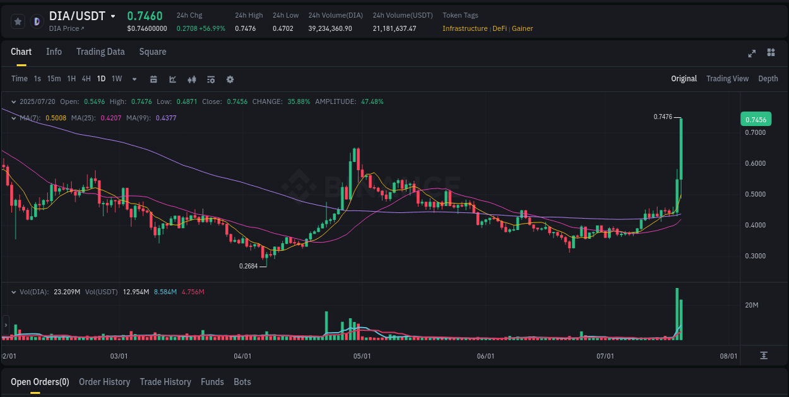Screen dimensions: 789x397
Task: Open the chart settings gear
Action: coord(230,79)
